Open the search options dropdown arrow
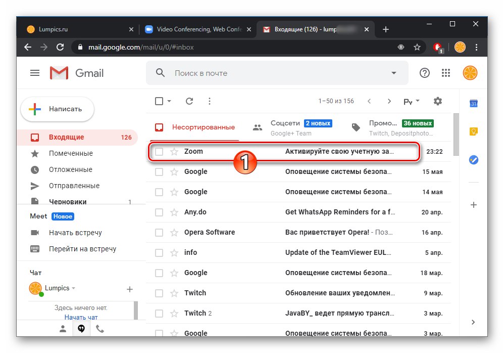The height and width of the screenshot is (353, 504). pyautogui.click(x=394, y=73)
